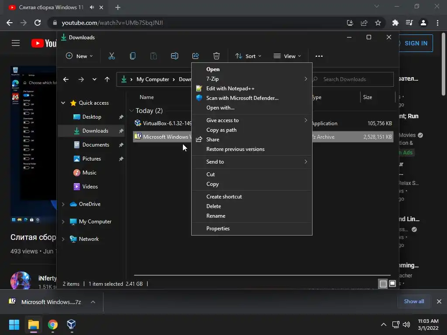Reload the YouTube page in Chrome
447x335 pixels.
click(38, 23)
